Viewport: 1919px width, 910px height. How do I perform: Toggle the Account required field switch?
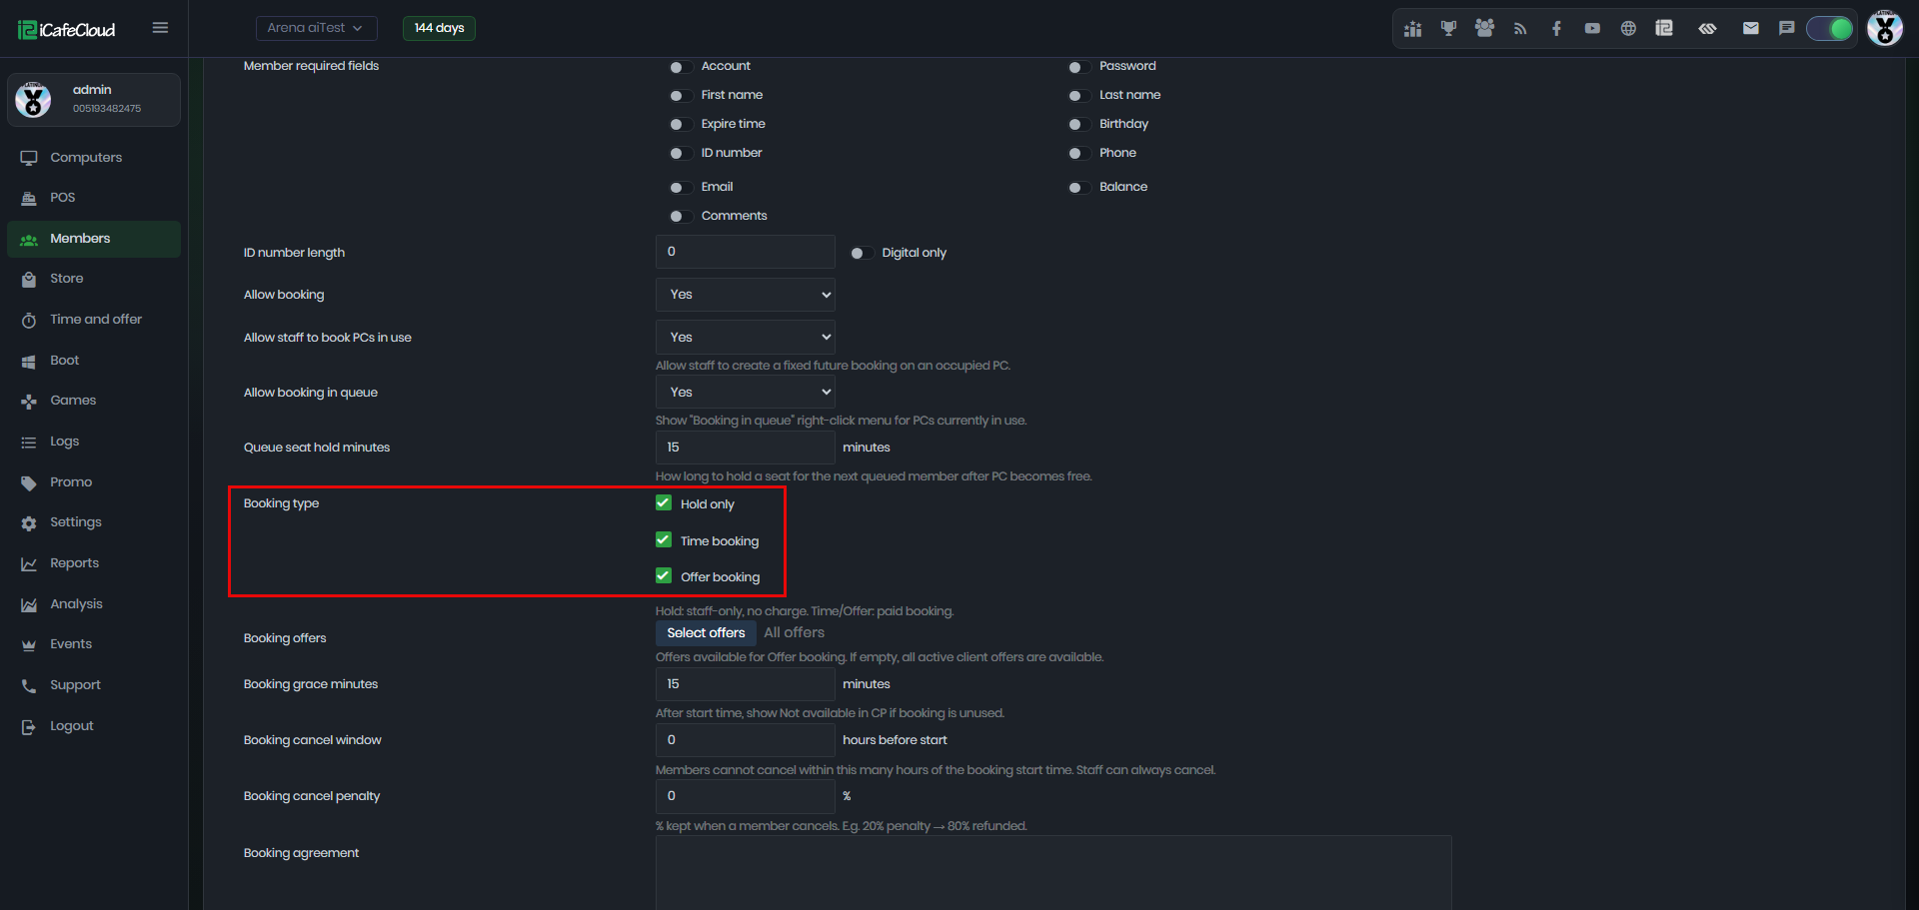[680, 67]
